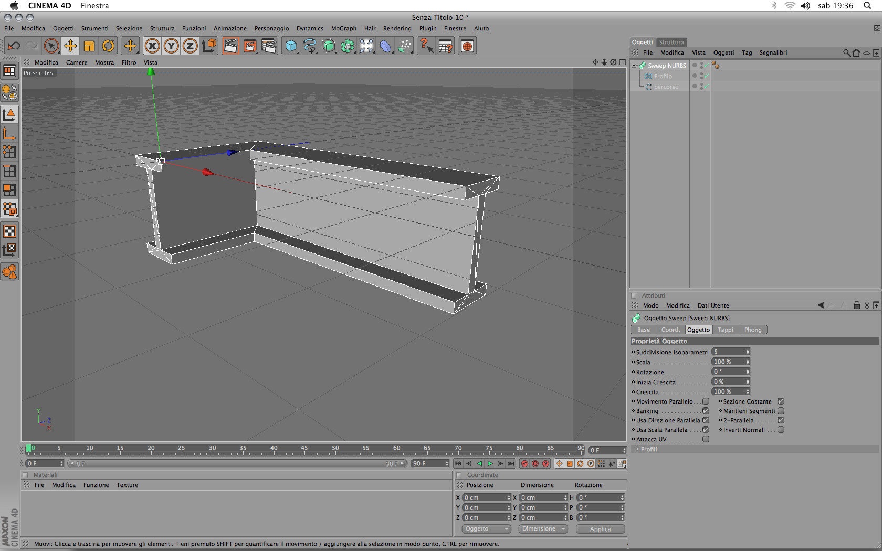Click the Make Editable icon in left palette
Image resolution: width=882 pixels, height=551 pixels.
coord(9,92)
